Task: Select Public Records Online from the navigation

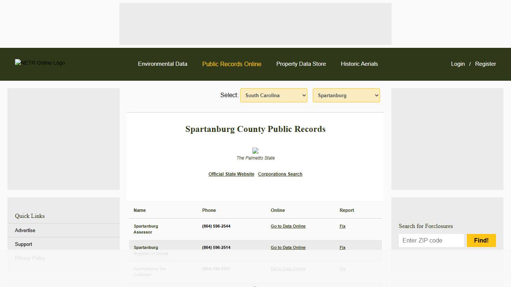Action: pyautogui.click(x=232, y=64)
